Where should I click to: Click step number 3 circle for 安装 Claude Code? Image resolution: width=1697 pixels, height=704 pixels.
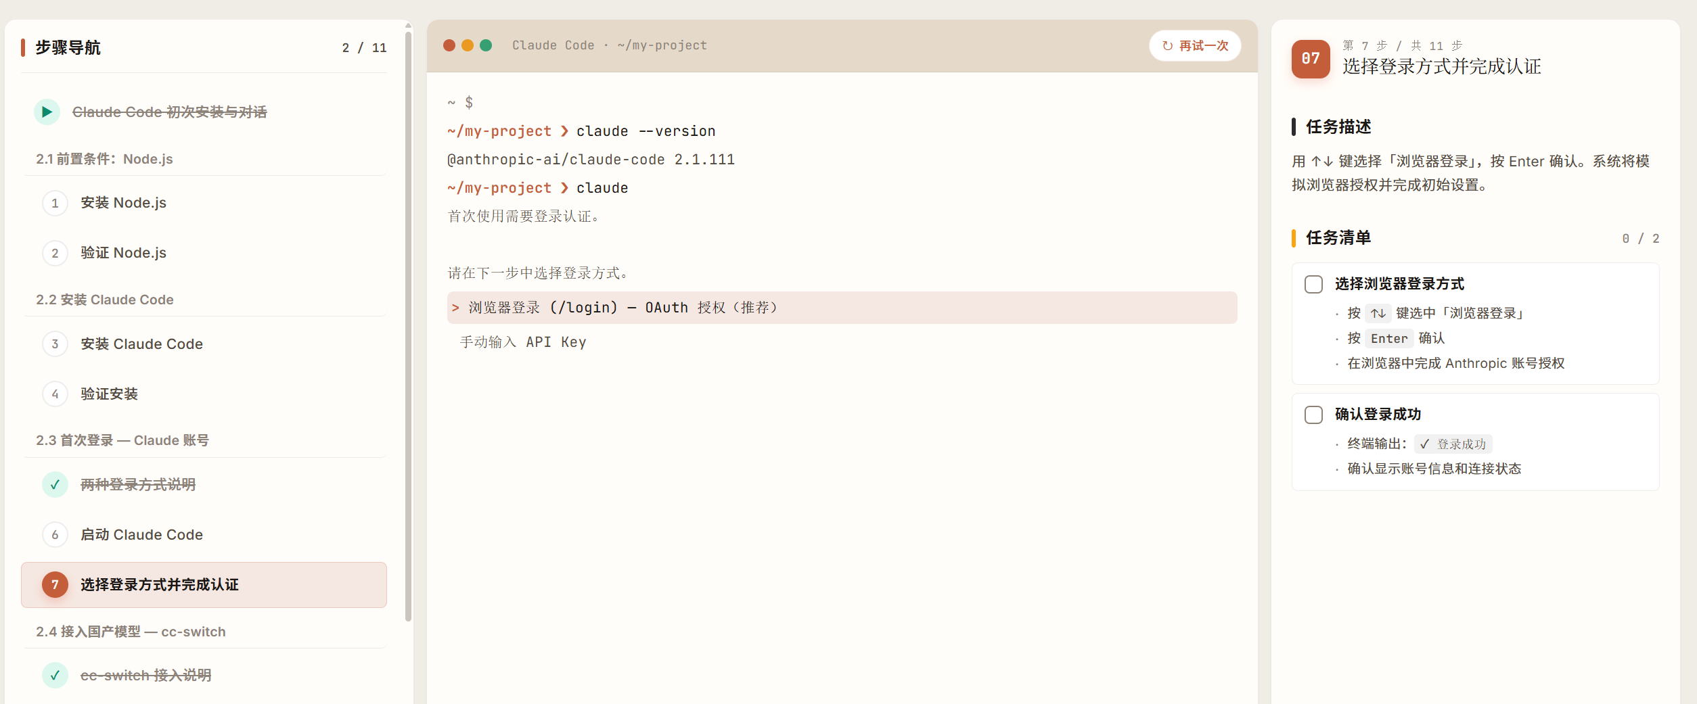55,344
